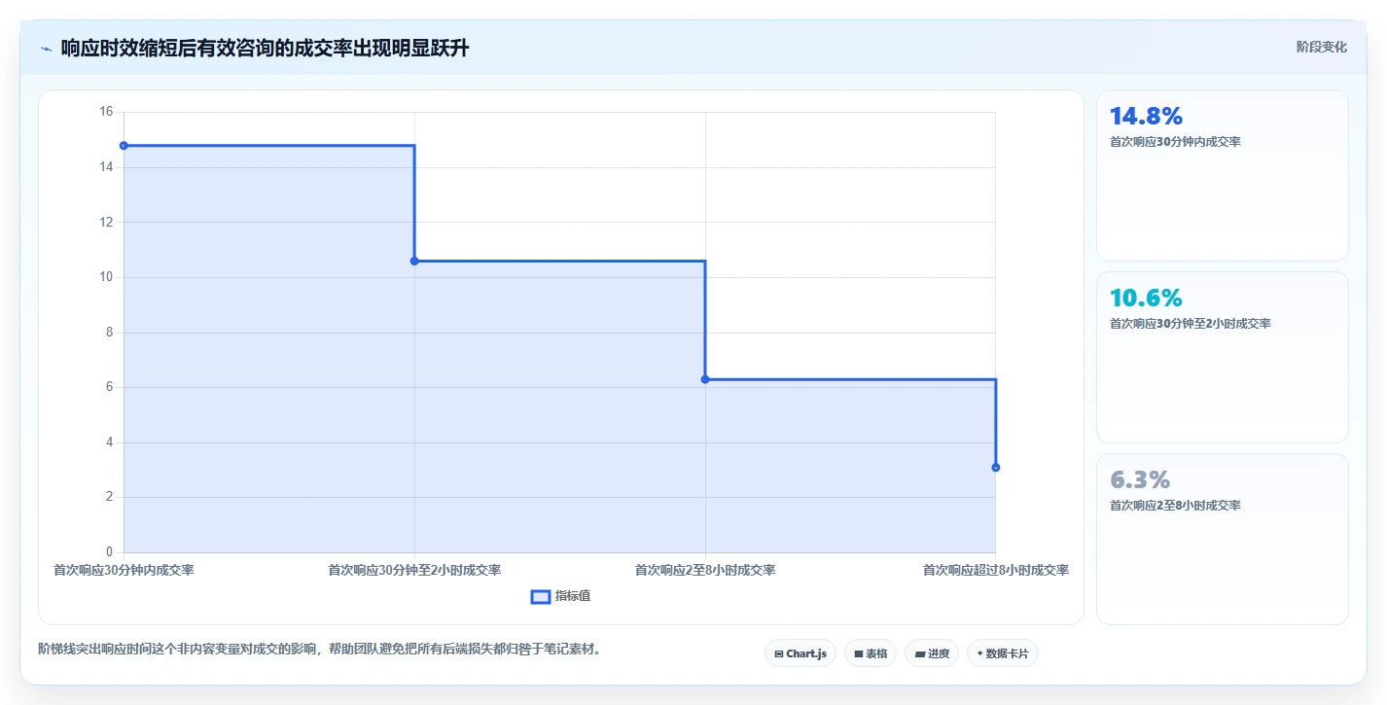The height and width of the screenshot is (705, 1387).
Task: Click the data point at 10.6 on the chart
Action: [x=414, y=261]
